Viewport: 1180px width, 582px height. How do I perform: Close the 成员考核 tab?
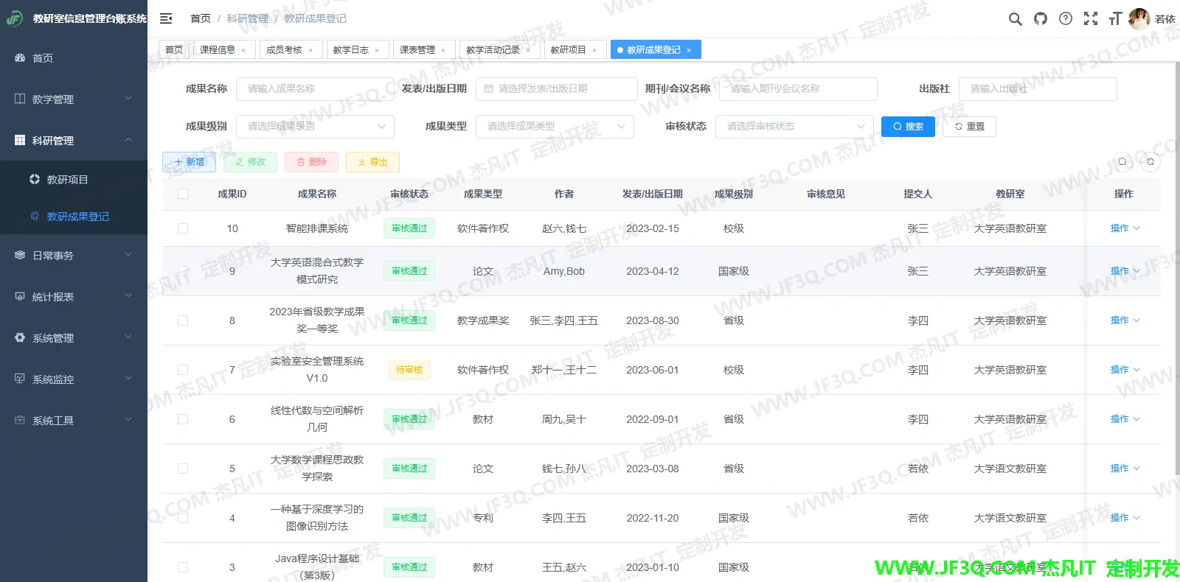[310, 50]
